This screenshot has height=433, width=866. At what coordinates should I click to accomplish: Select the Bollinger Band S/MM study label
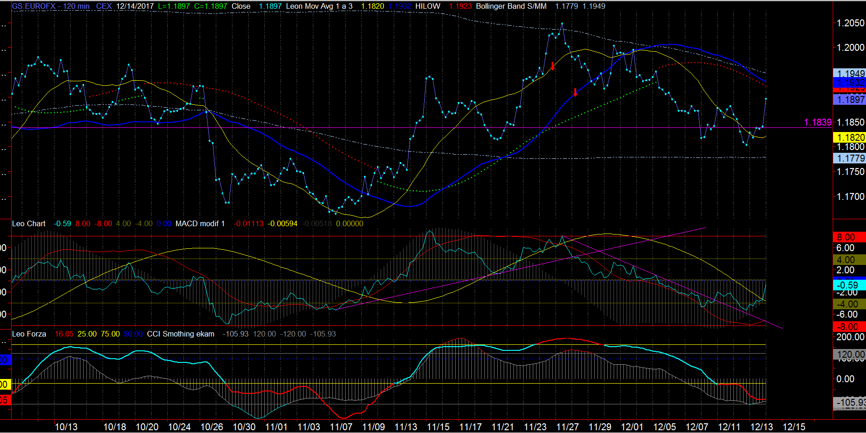pyautogui.click(x=511, y=6)
